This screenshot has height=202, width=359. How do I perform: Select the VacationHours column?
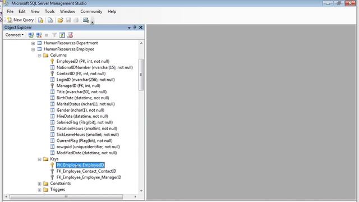click(x=87, y=128)
